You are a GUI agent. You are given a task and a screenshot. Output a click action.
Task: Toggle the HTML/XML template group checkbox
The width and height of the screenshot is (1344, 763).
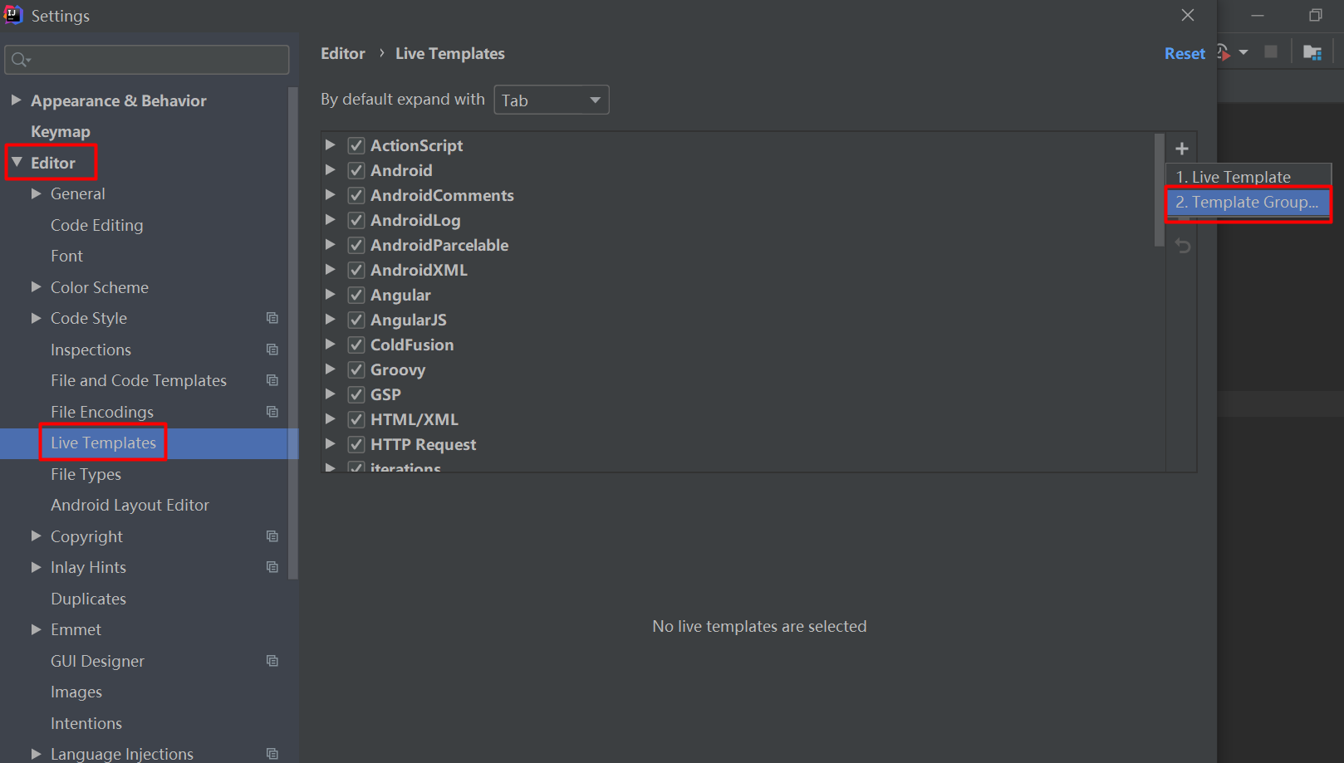pos(356,419)
